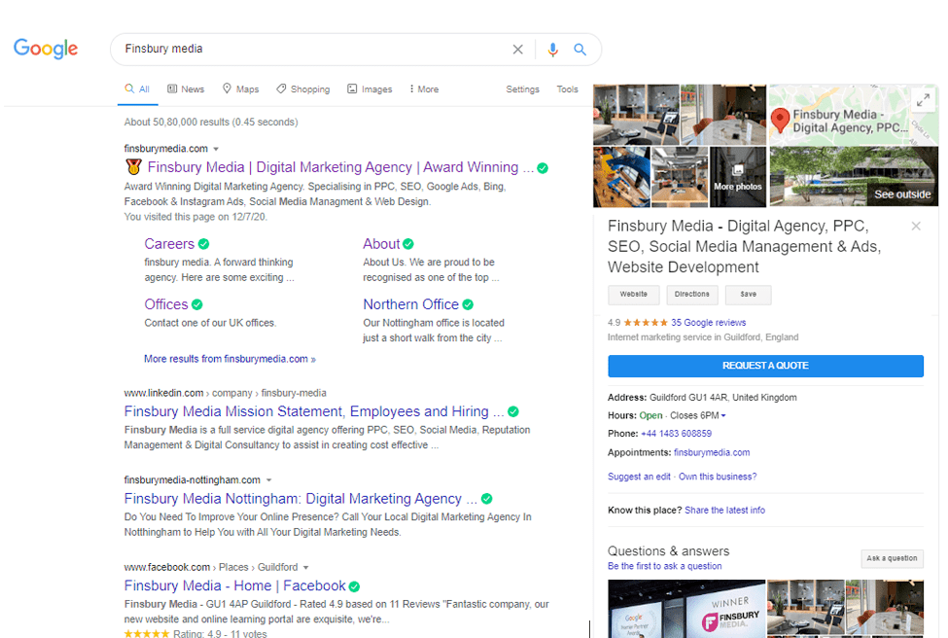Switch to the Maps tab
948x638 pixels.
(240, 89)
